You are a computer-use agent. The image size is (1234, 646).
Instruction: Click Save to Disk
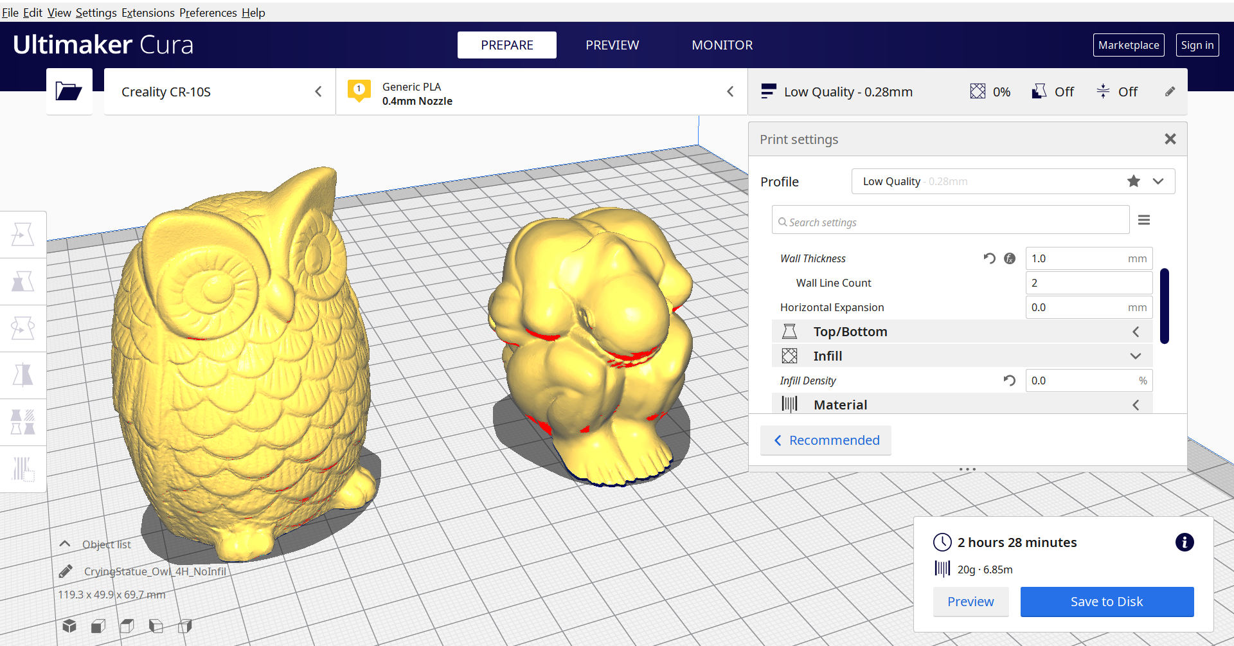click(x=1107, y=602)
